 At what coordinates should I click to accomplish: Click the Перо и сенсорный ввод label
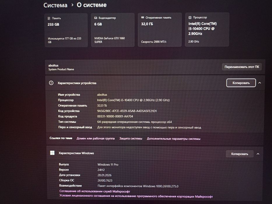pyautogui.click(x=75, y=127)
